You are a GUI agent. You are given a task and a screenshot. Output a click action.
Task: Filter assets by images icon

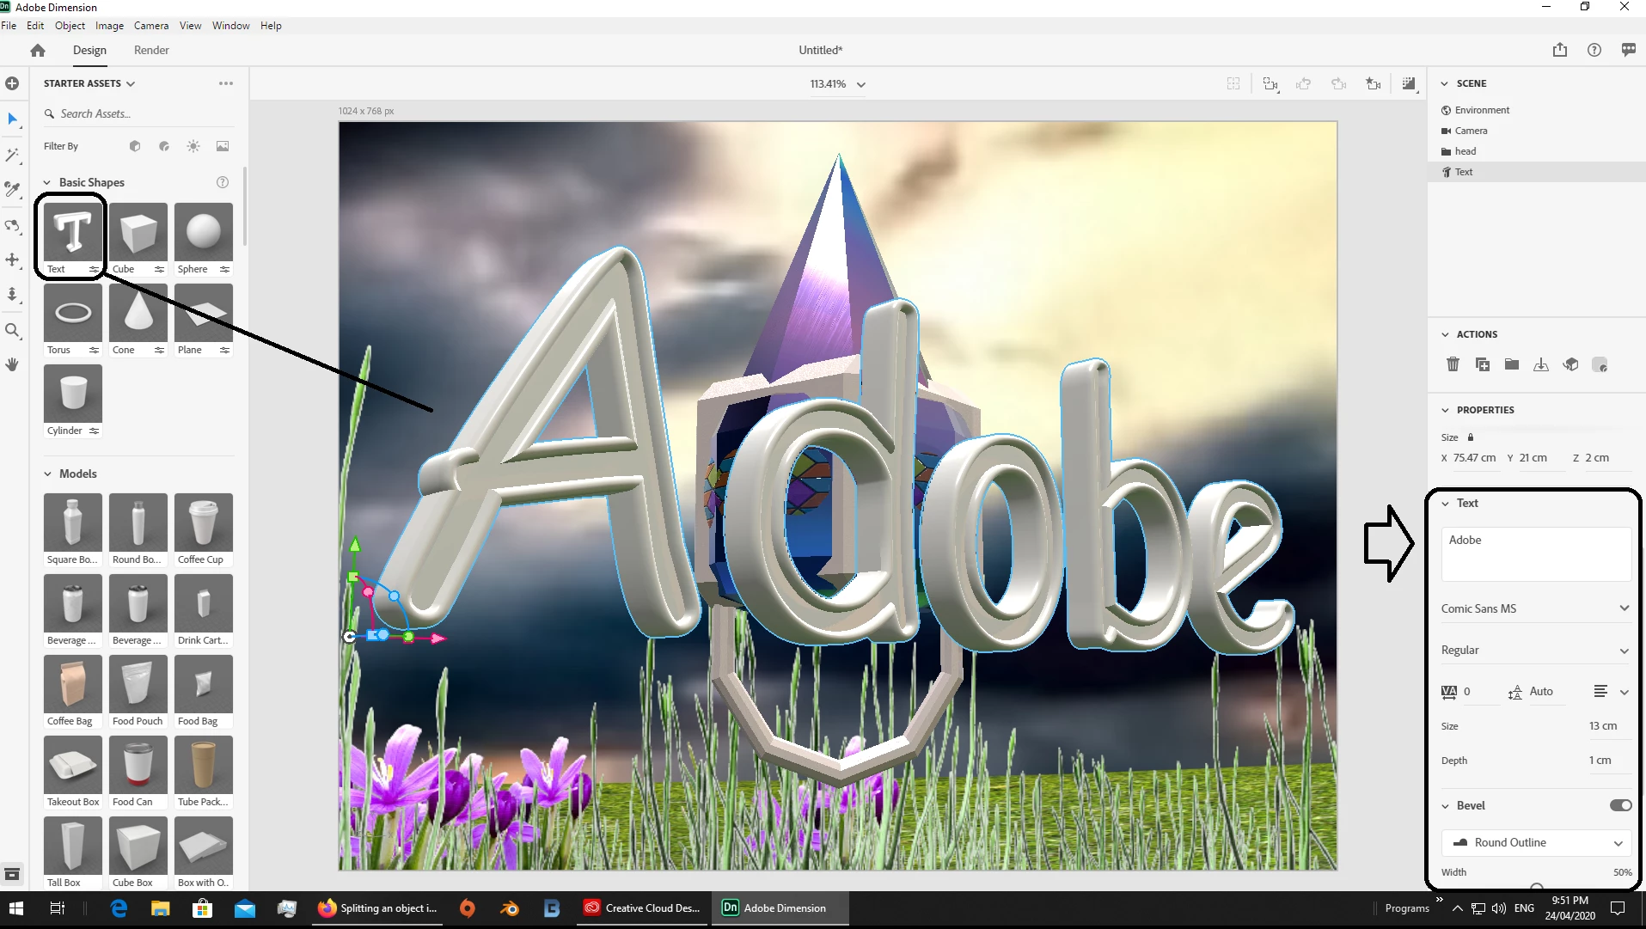pyautogui.click(x=223, y=146)
